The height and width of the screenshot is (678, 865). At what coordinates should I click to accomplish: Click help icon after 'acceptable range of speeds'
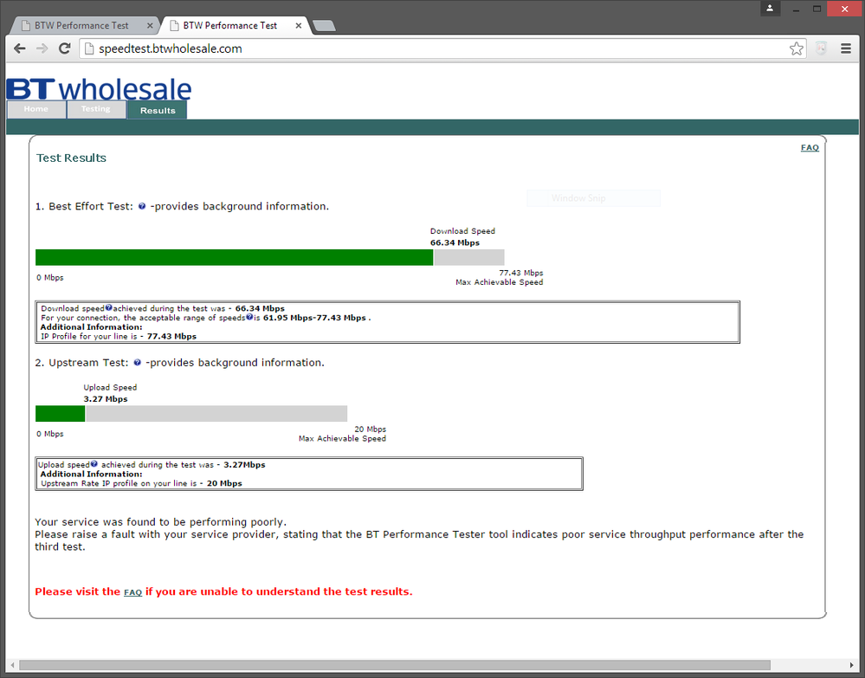tap(249, 317)
